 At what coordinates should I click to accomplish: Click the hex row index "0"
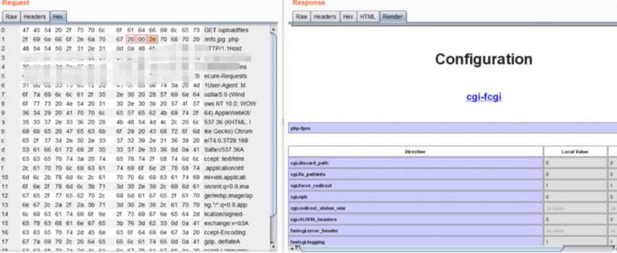point(2,30)
